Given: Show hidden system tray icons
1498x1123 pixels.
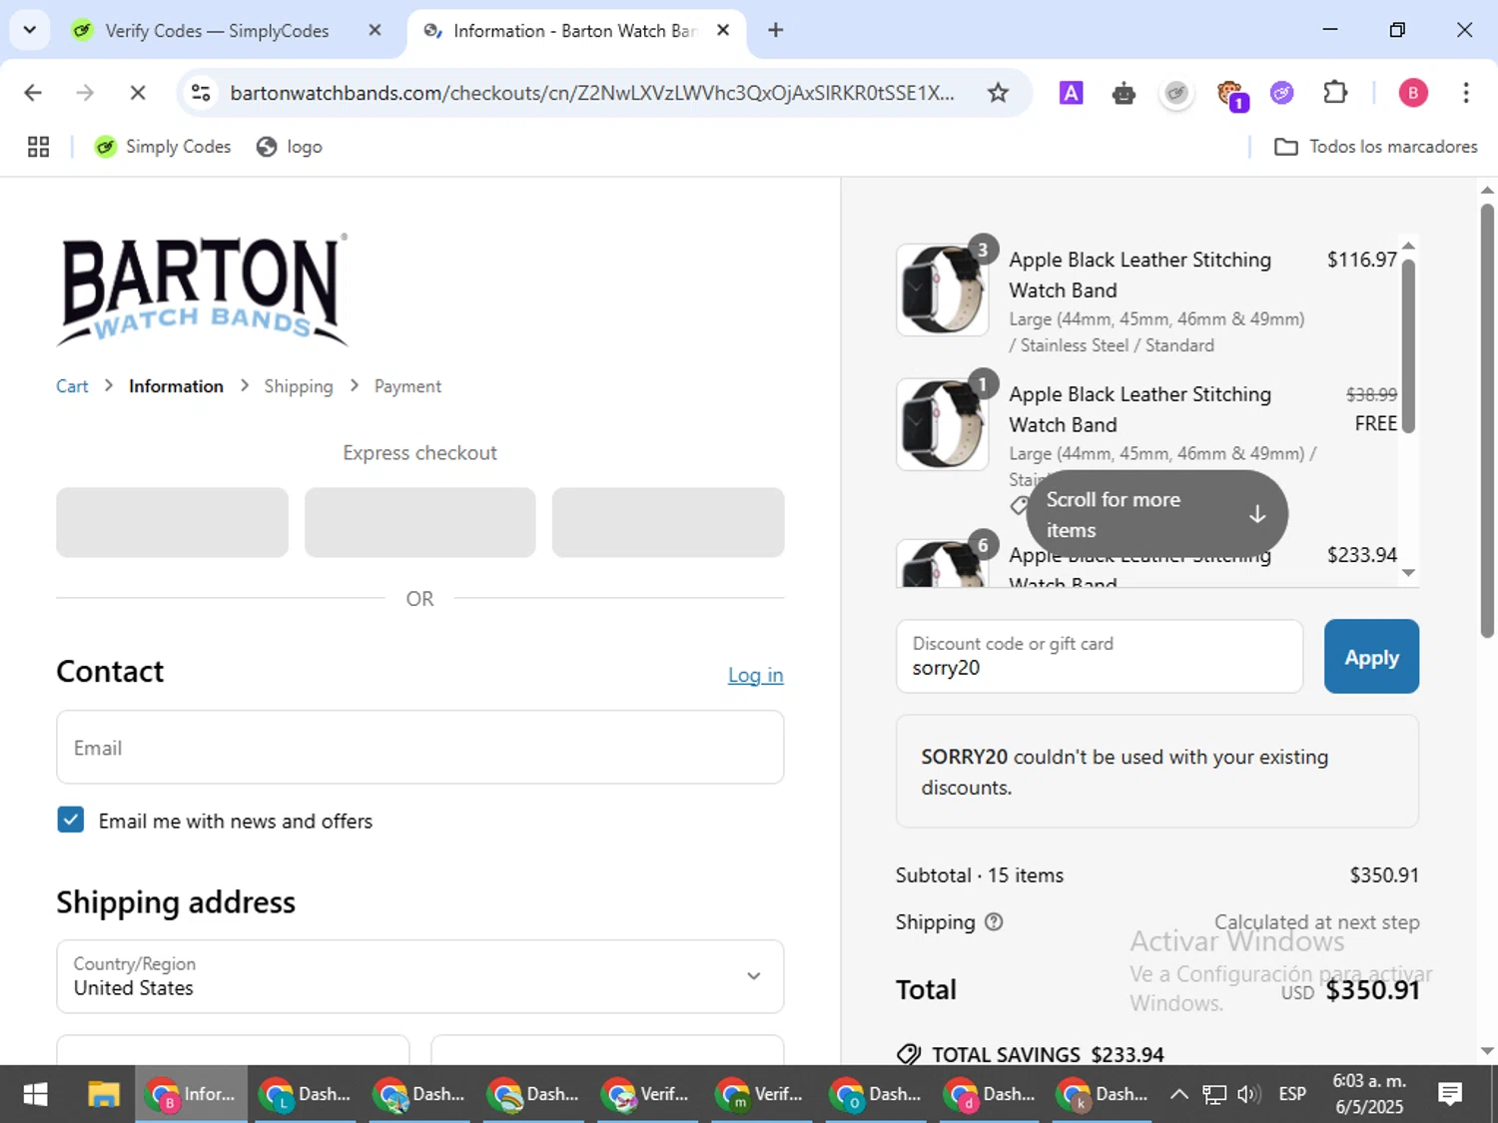Looking at the screenshot, I should [x=1178, y=1095].
